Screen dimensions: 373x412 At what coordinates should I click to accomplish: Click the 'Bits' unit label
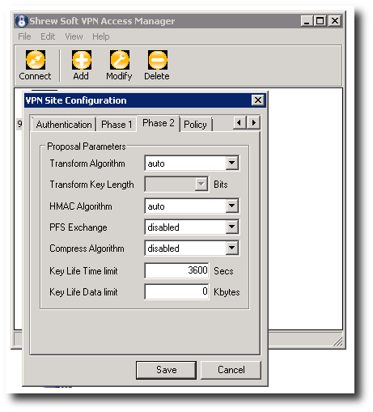click(x=221, y=185)
